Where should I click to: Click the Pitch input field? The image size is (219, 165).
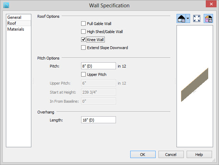pos(99,66)
